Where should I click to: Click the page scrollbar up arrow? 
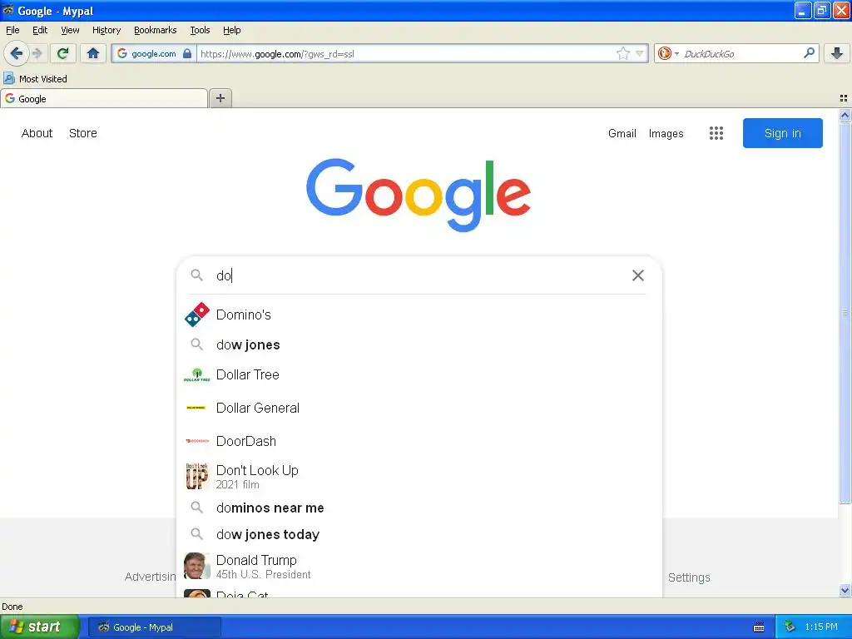click(845, 115)
